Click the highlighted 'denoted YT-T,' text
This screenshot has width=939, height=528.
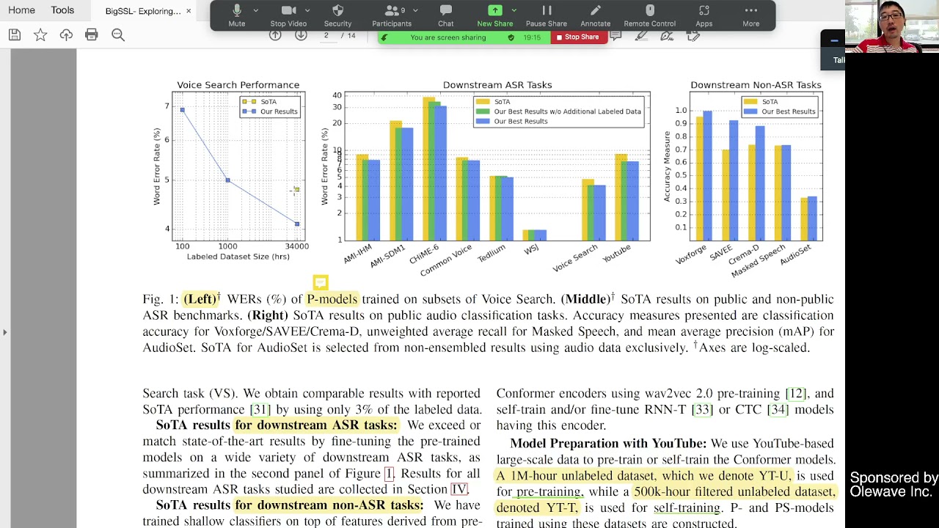(537, 507)
